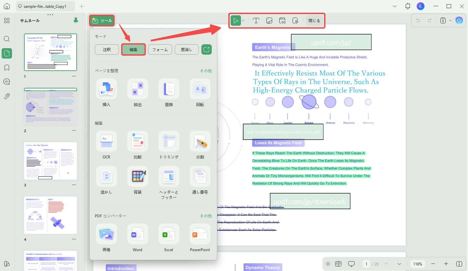
Task: Convert PDF to 画像 image
Action: [x=107, y=238]
